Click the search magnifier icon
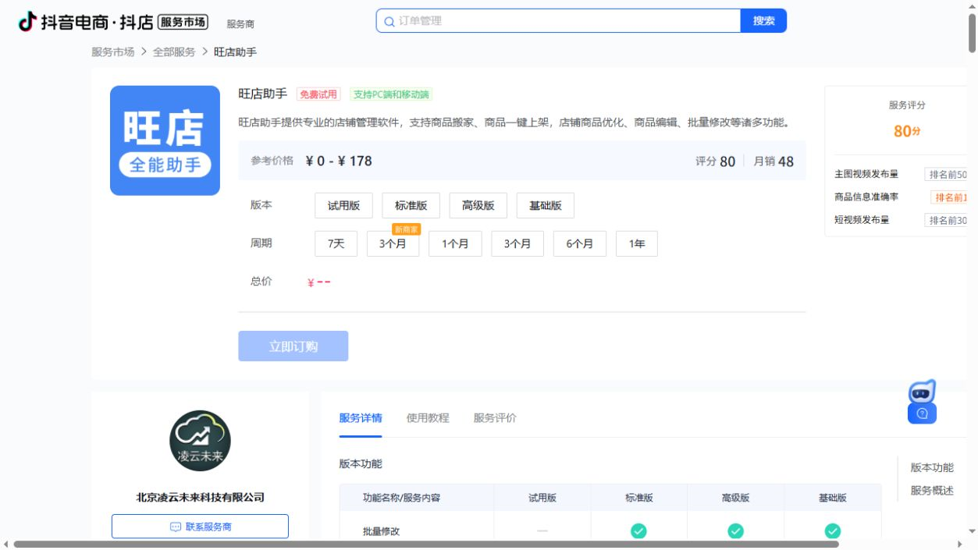This screenshot has height=550, width=978. [389, 22]
